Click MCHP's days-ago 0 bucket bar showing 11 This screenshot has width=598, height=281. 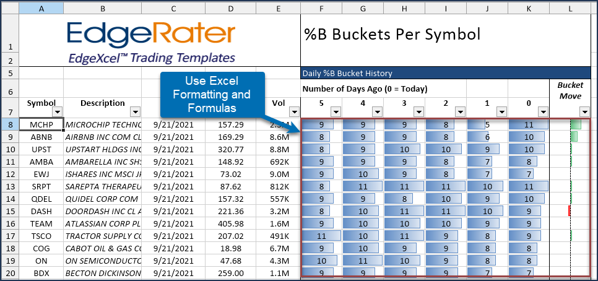(x=529, y=124)
